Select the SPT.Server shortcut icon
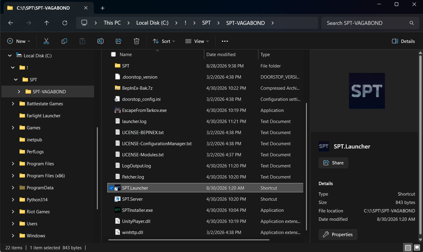The width and height of the screenshot is (423, 252). [118, 199]
